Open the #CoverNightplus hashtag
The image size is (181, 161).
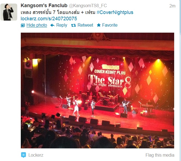point(115,12)
